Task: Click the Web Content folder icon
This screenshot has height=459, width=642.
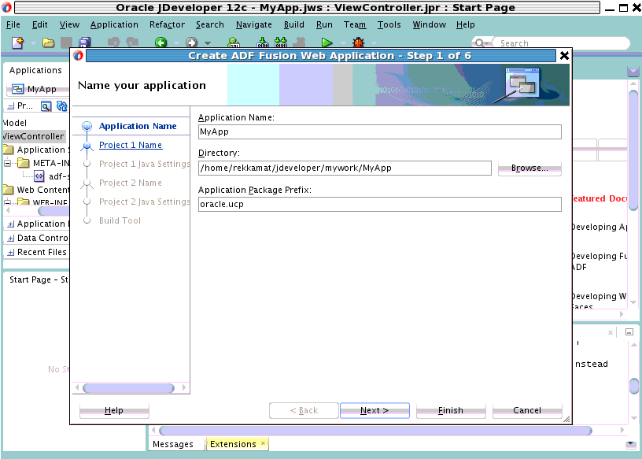Action: click(9, 190)
